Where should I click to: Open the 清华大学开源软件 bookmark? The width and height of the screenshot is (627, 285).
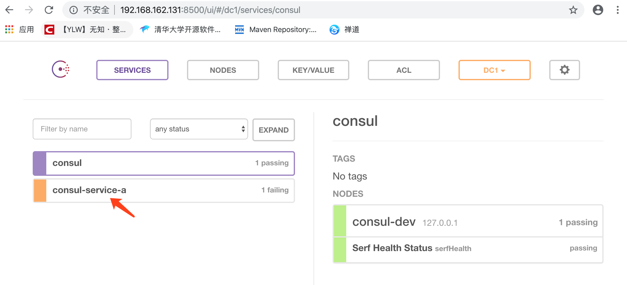tap(181, 30)
